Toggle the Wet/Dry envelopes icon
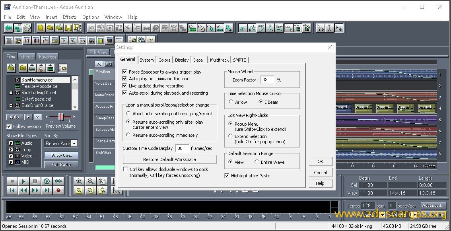Viewport: 451px width, 231px height. pyautogui.click(x=260, y=28)
